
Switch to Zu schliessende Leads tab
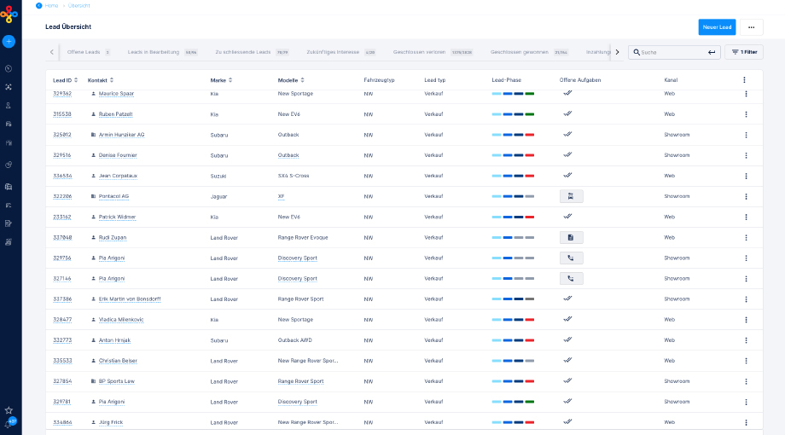pos(252,52)
